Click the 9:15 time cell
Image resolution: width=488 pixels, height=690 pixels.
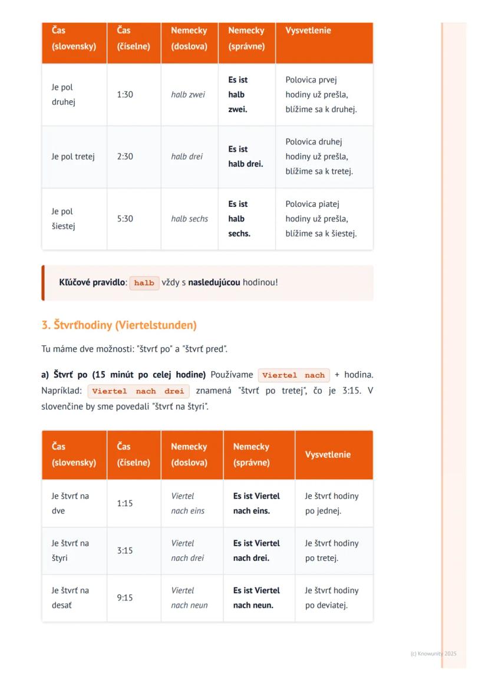pos(125,597)
